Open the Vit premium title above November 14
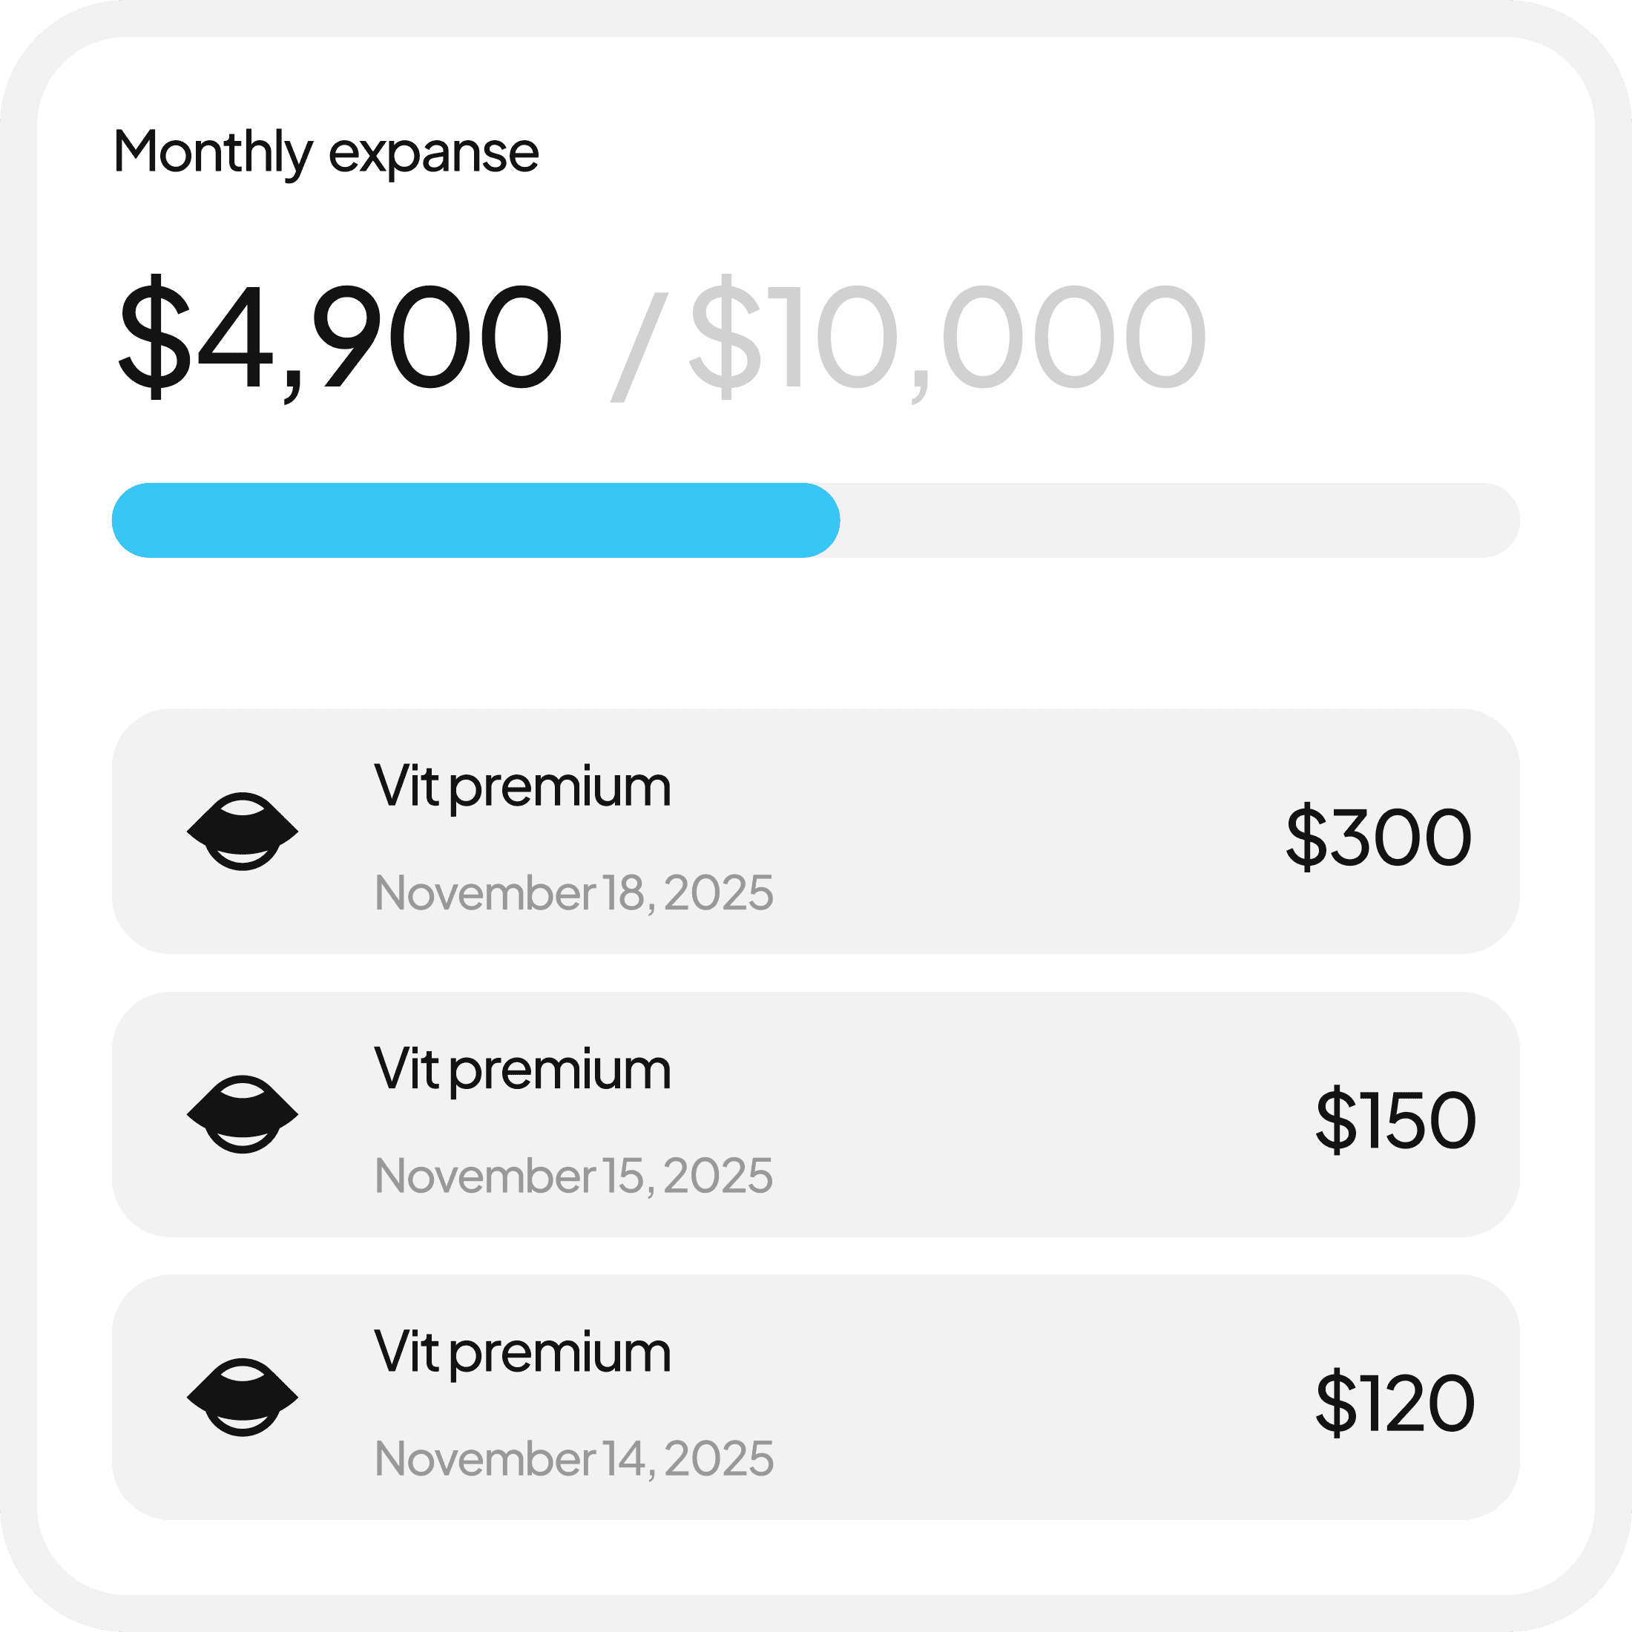The height and width of the screenshot is (1632, 1632). (522, 1353)
